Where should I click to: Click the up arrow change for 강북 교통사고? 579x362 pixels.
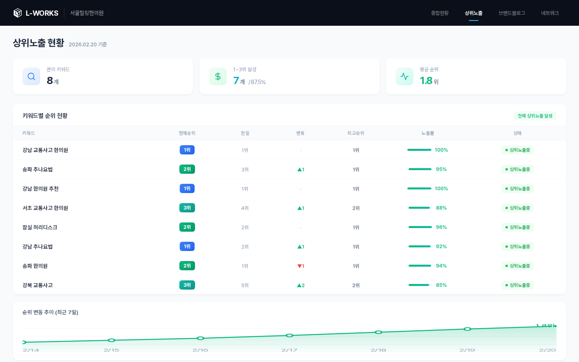(300, 285)
